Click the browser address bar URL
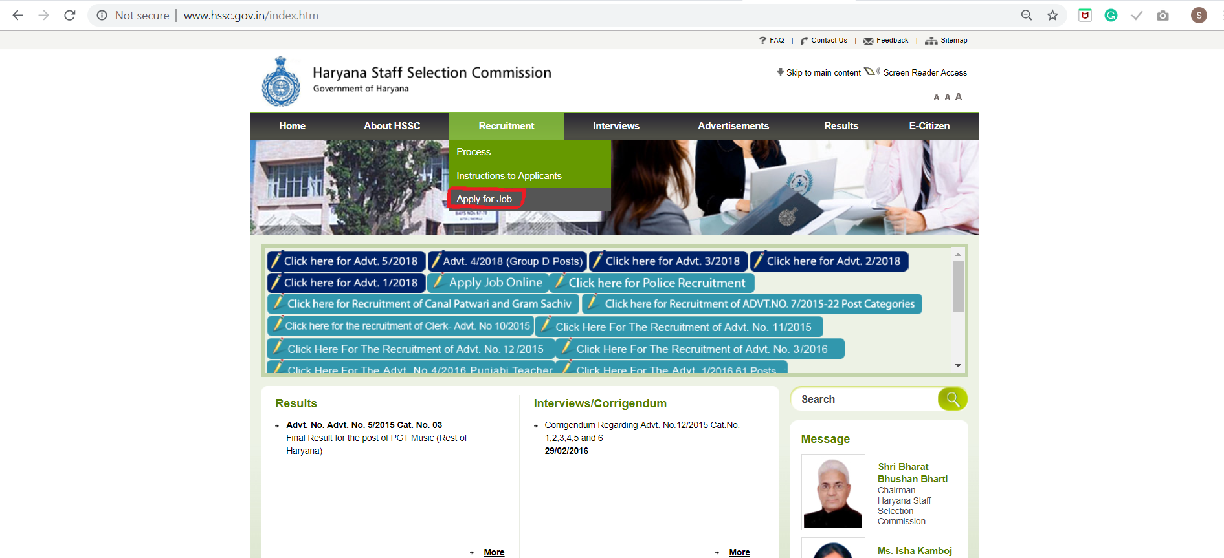 tap(250, 16)
